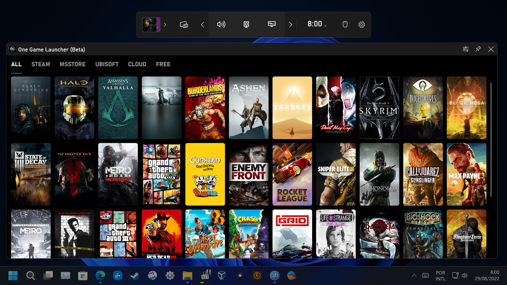Open Crash Bandicoot N. Sane Trilogy
Viewport: 507px width, 285px height.
pos(249,234)
